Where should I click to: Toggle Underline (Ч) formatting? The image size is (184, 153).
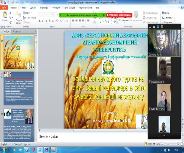point(46,21)
